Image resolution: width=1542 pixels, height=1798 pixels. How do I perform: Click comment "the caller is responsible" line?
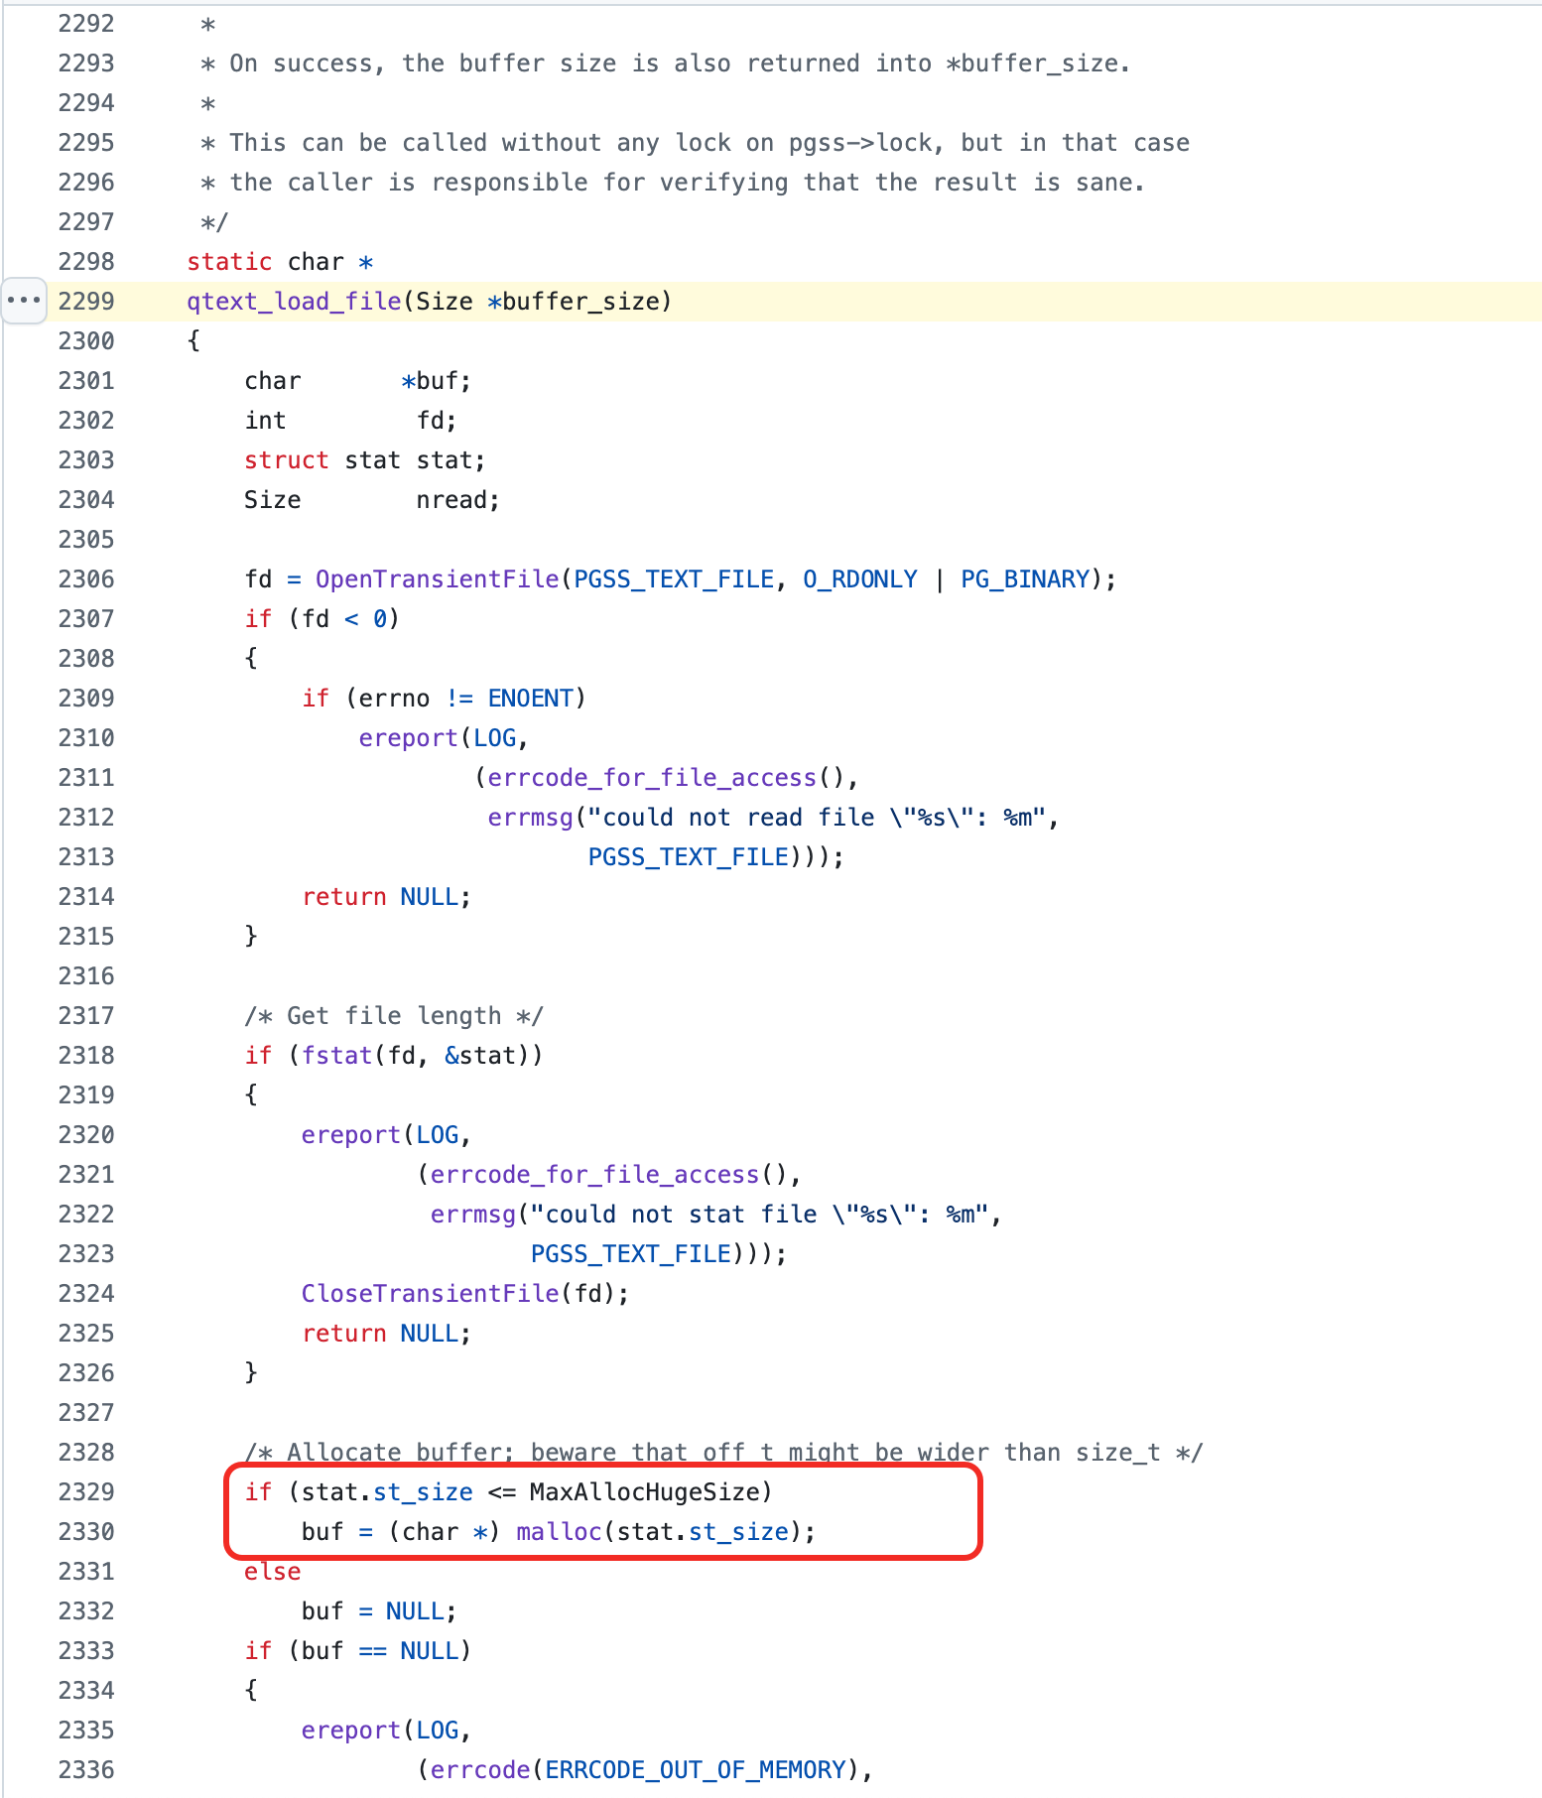pyautogui.click(x=673, y=182)
